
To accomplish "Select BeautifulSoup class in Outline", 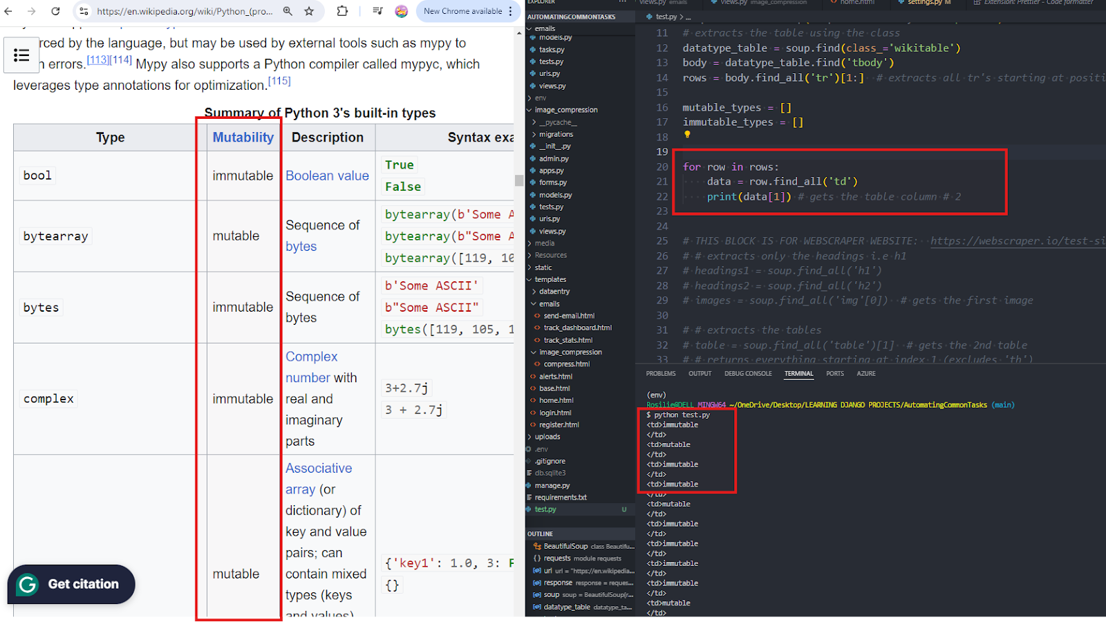I will click(x=565, y=546).
